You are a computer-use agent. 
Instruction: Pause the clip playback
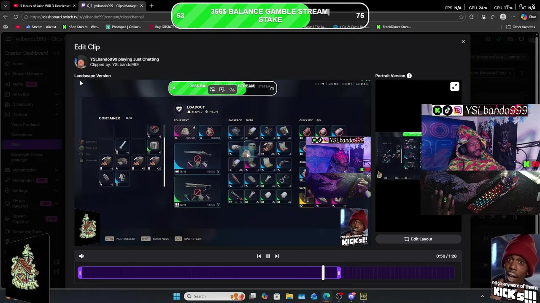coord(268,256)
